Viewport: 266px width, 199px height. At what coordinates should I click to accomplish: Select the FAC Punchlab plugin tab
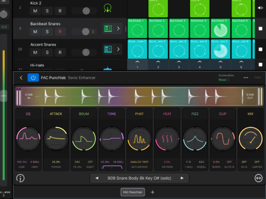coord(132,192)
